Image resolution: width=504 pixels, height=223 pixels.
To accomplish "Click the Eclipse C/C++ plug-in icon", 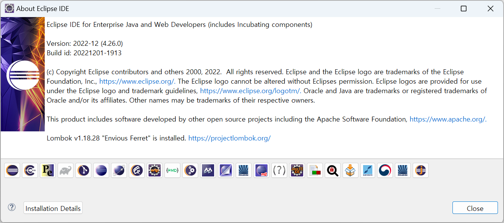I will coord(30,170).
